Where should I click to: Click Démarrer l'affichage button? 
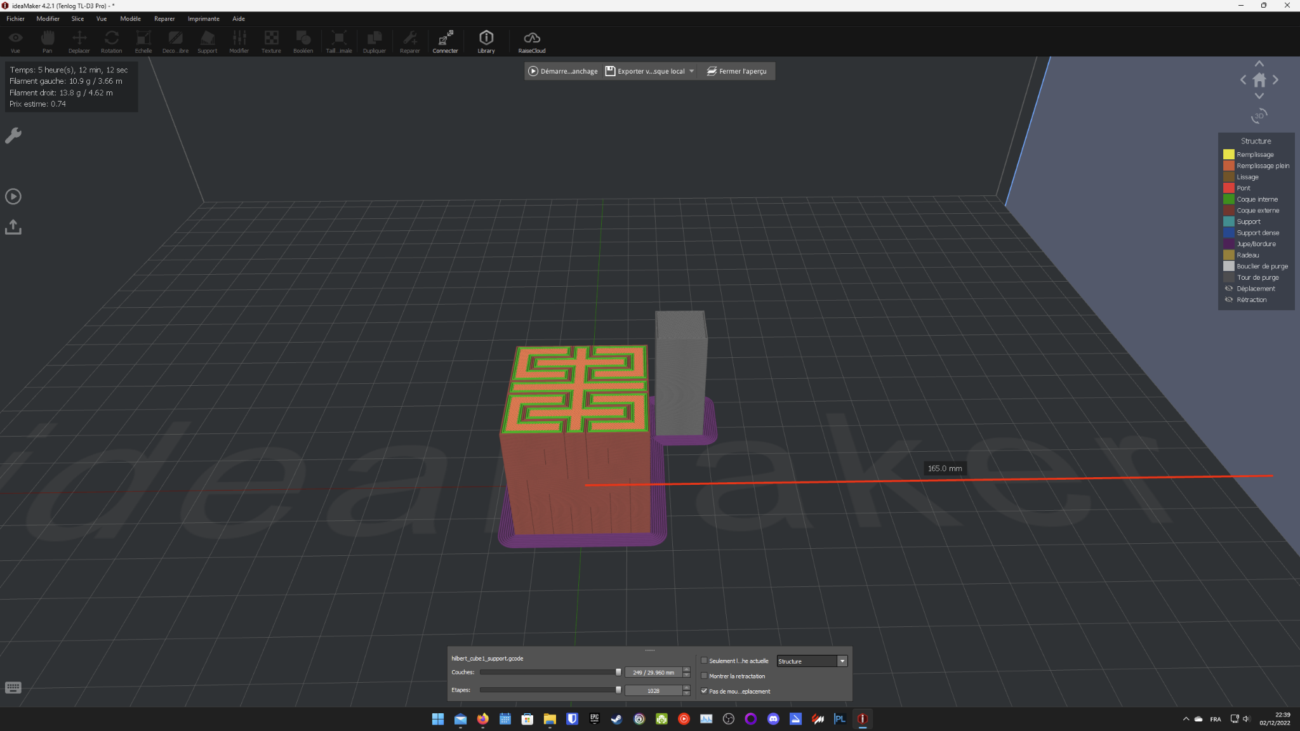point(563,71)
